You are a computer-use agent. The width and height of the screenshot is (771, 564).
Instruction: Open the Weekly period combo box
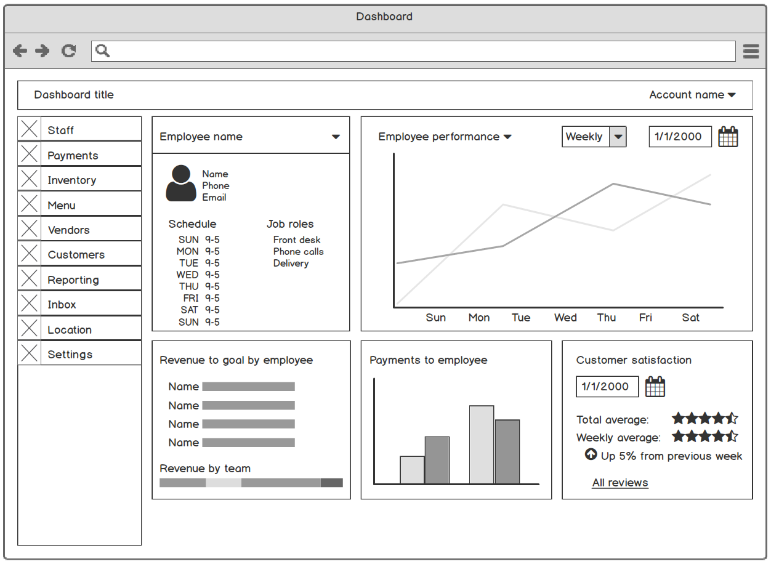coord(594,137)
